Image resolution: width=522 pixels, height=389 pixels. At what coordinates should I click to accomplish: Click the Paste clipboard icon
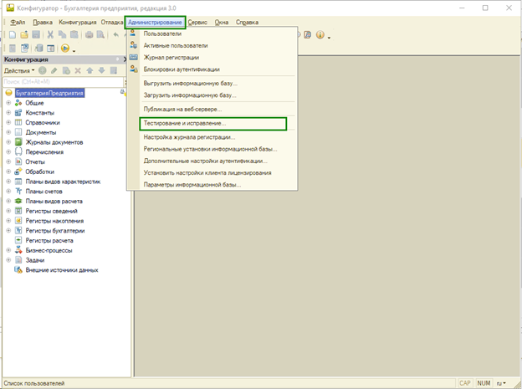coord(74,34)
